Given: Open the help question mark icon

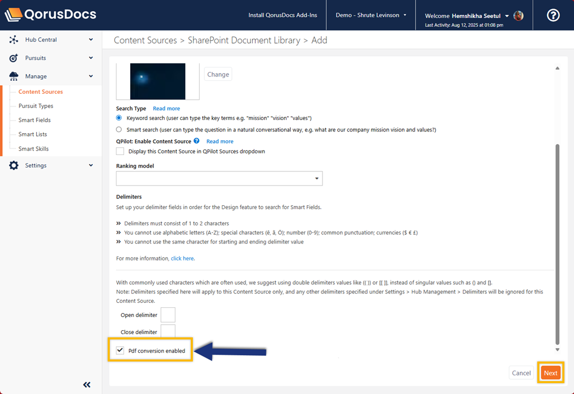Looking at the screenshot, I should tap(553, 15).
